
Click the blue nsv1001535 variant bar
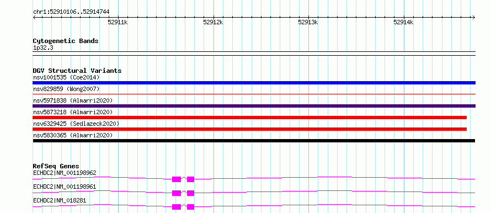tap(254, 83)
